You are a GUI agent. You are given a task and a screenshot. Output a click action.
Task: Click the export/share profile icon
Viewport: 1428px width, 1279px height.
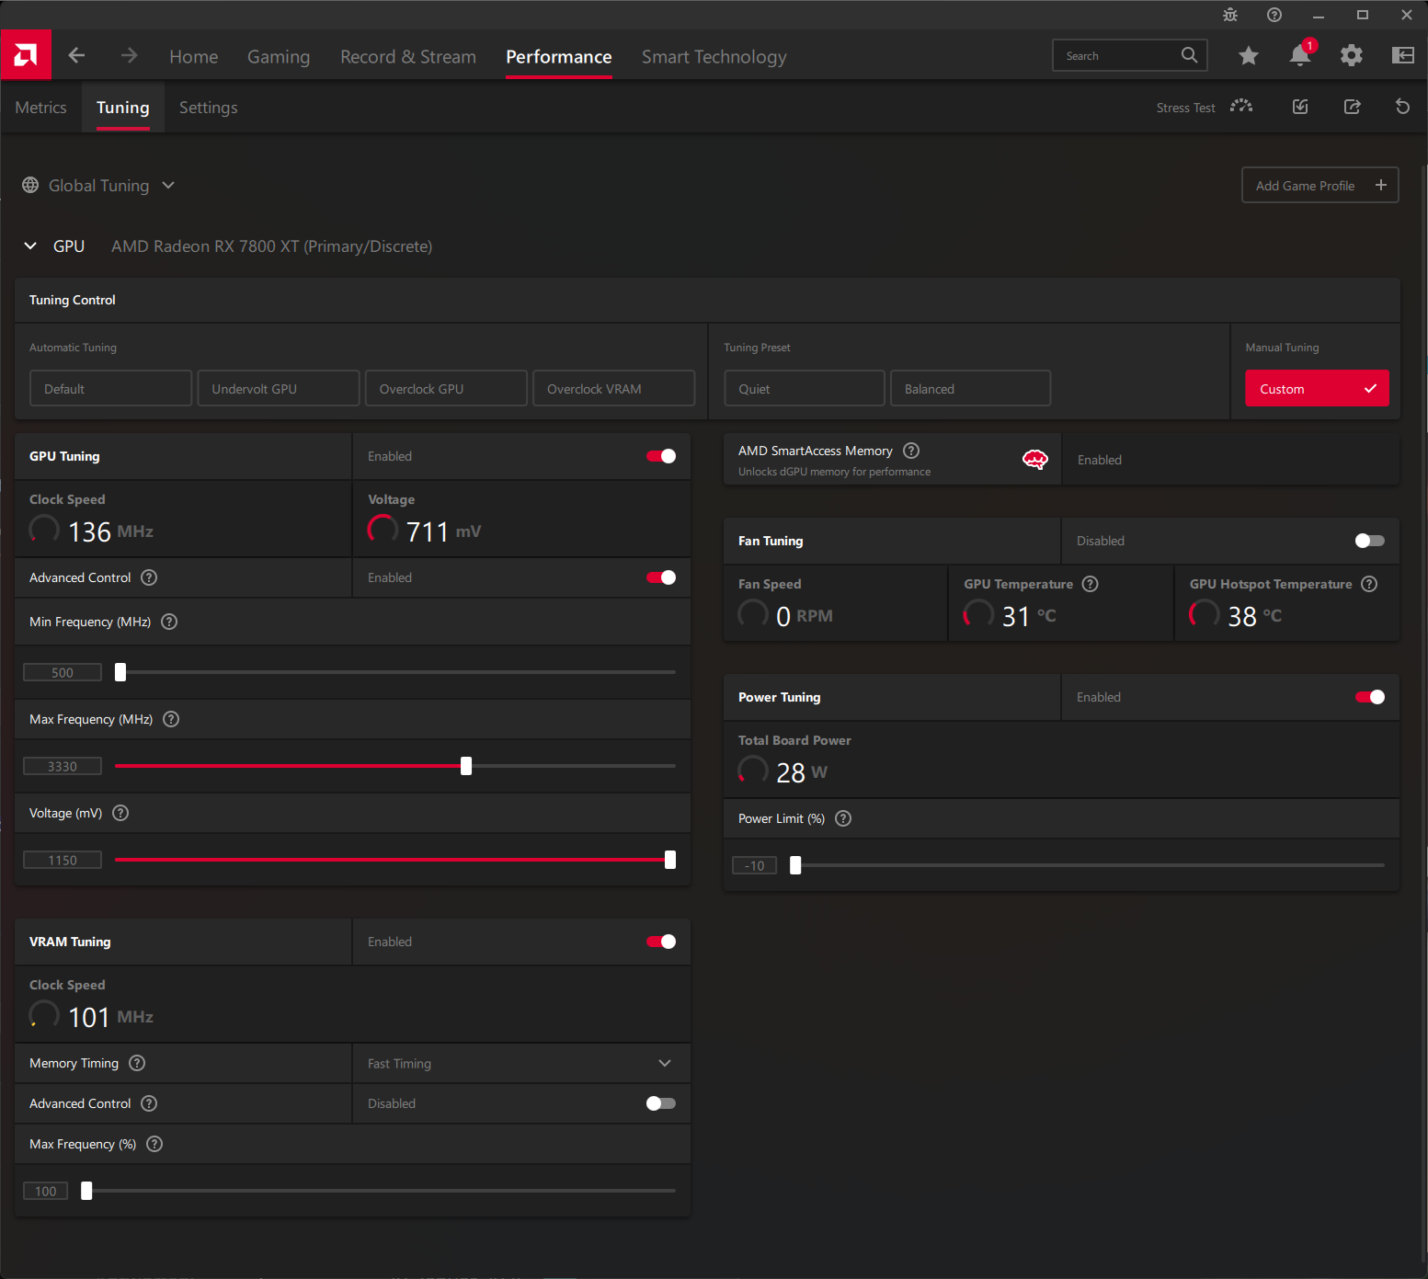pos(1352,107)
